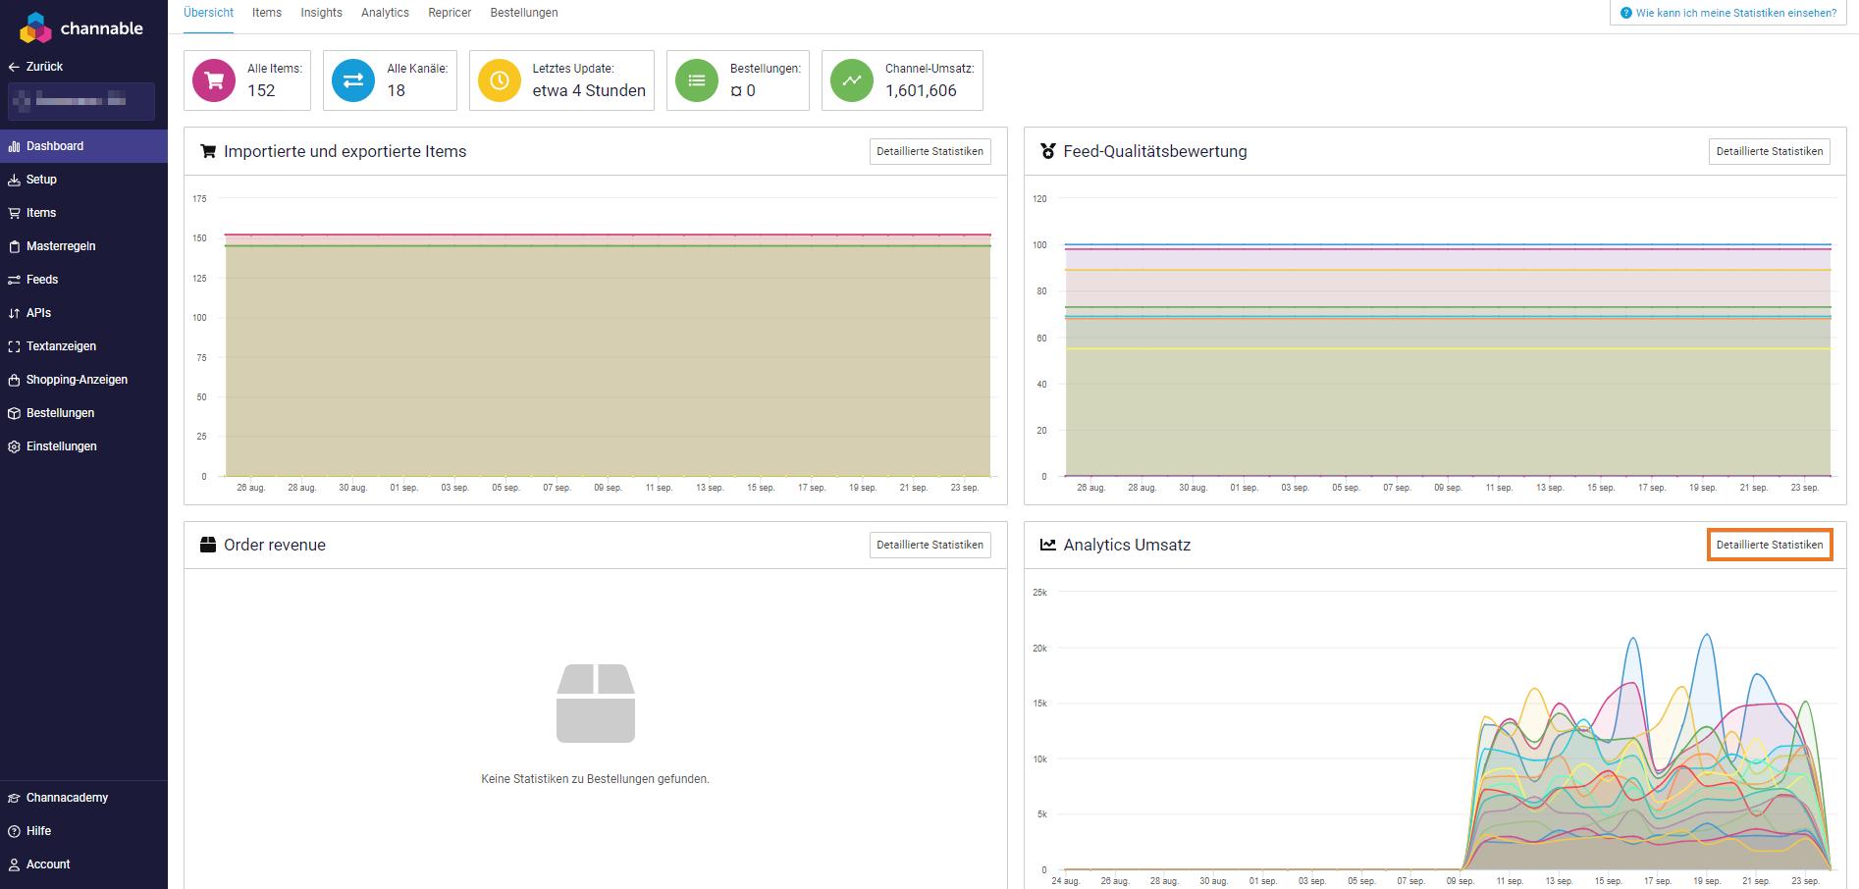
Task: Click the blue arrows Alle Kanäle icon
Action: 353,80
